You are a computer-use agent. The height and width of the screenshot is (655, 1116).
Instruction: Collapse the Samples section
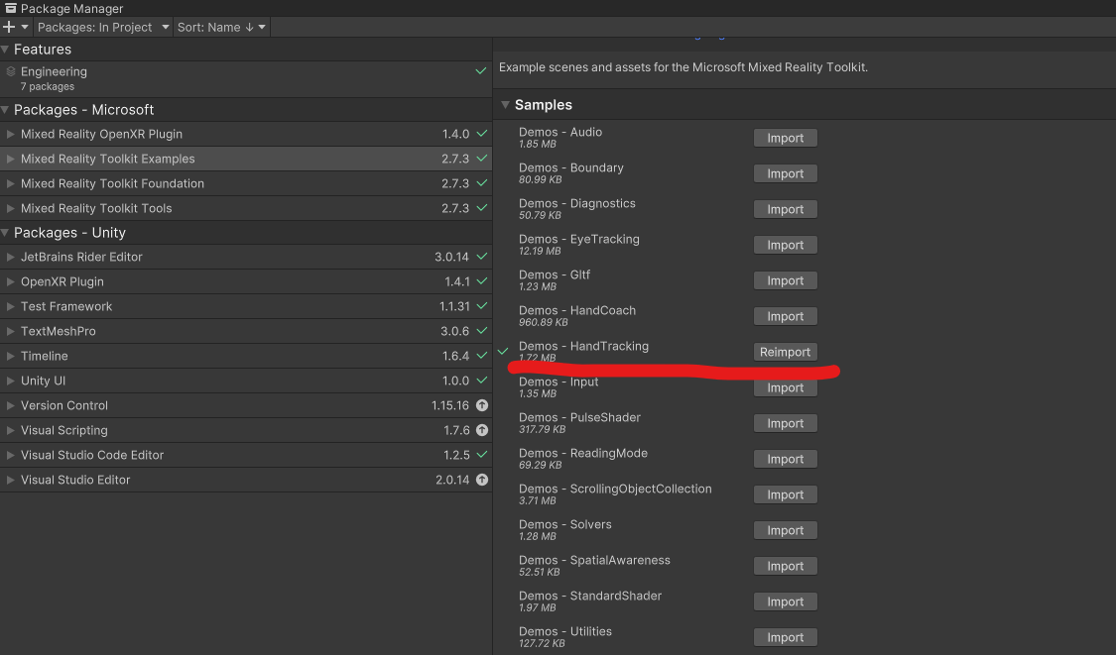(x=505, y=105)
